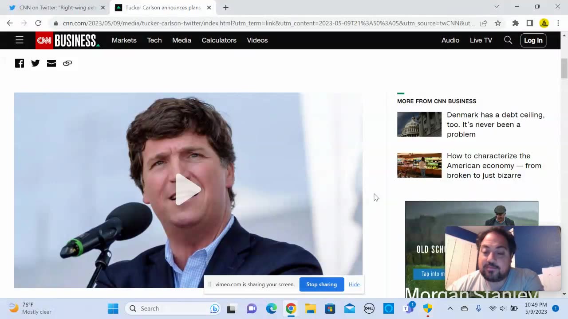
Task: Open the Windows Start menu
Action: (113, 308)
